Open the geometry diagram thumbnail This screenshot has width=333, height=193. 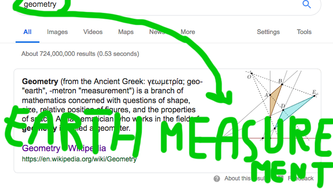click(280, 106)
